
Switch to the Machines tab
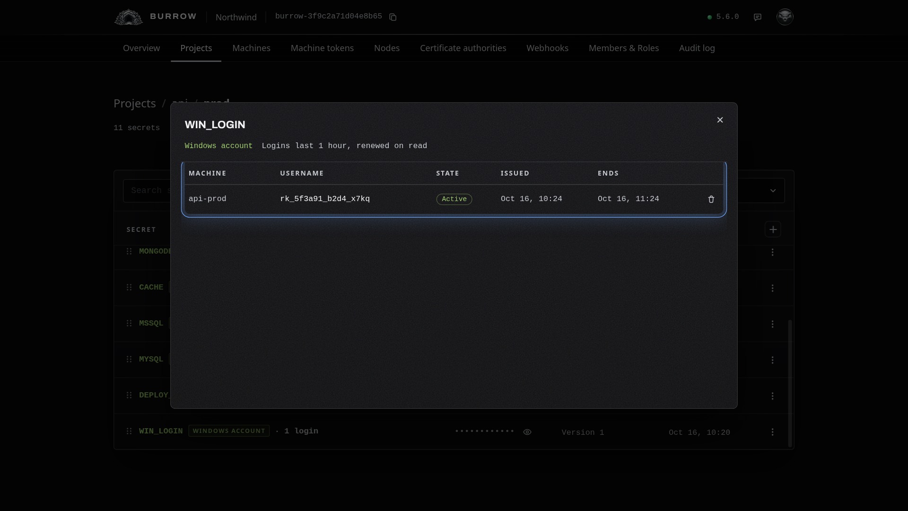tap(251, 48)
